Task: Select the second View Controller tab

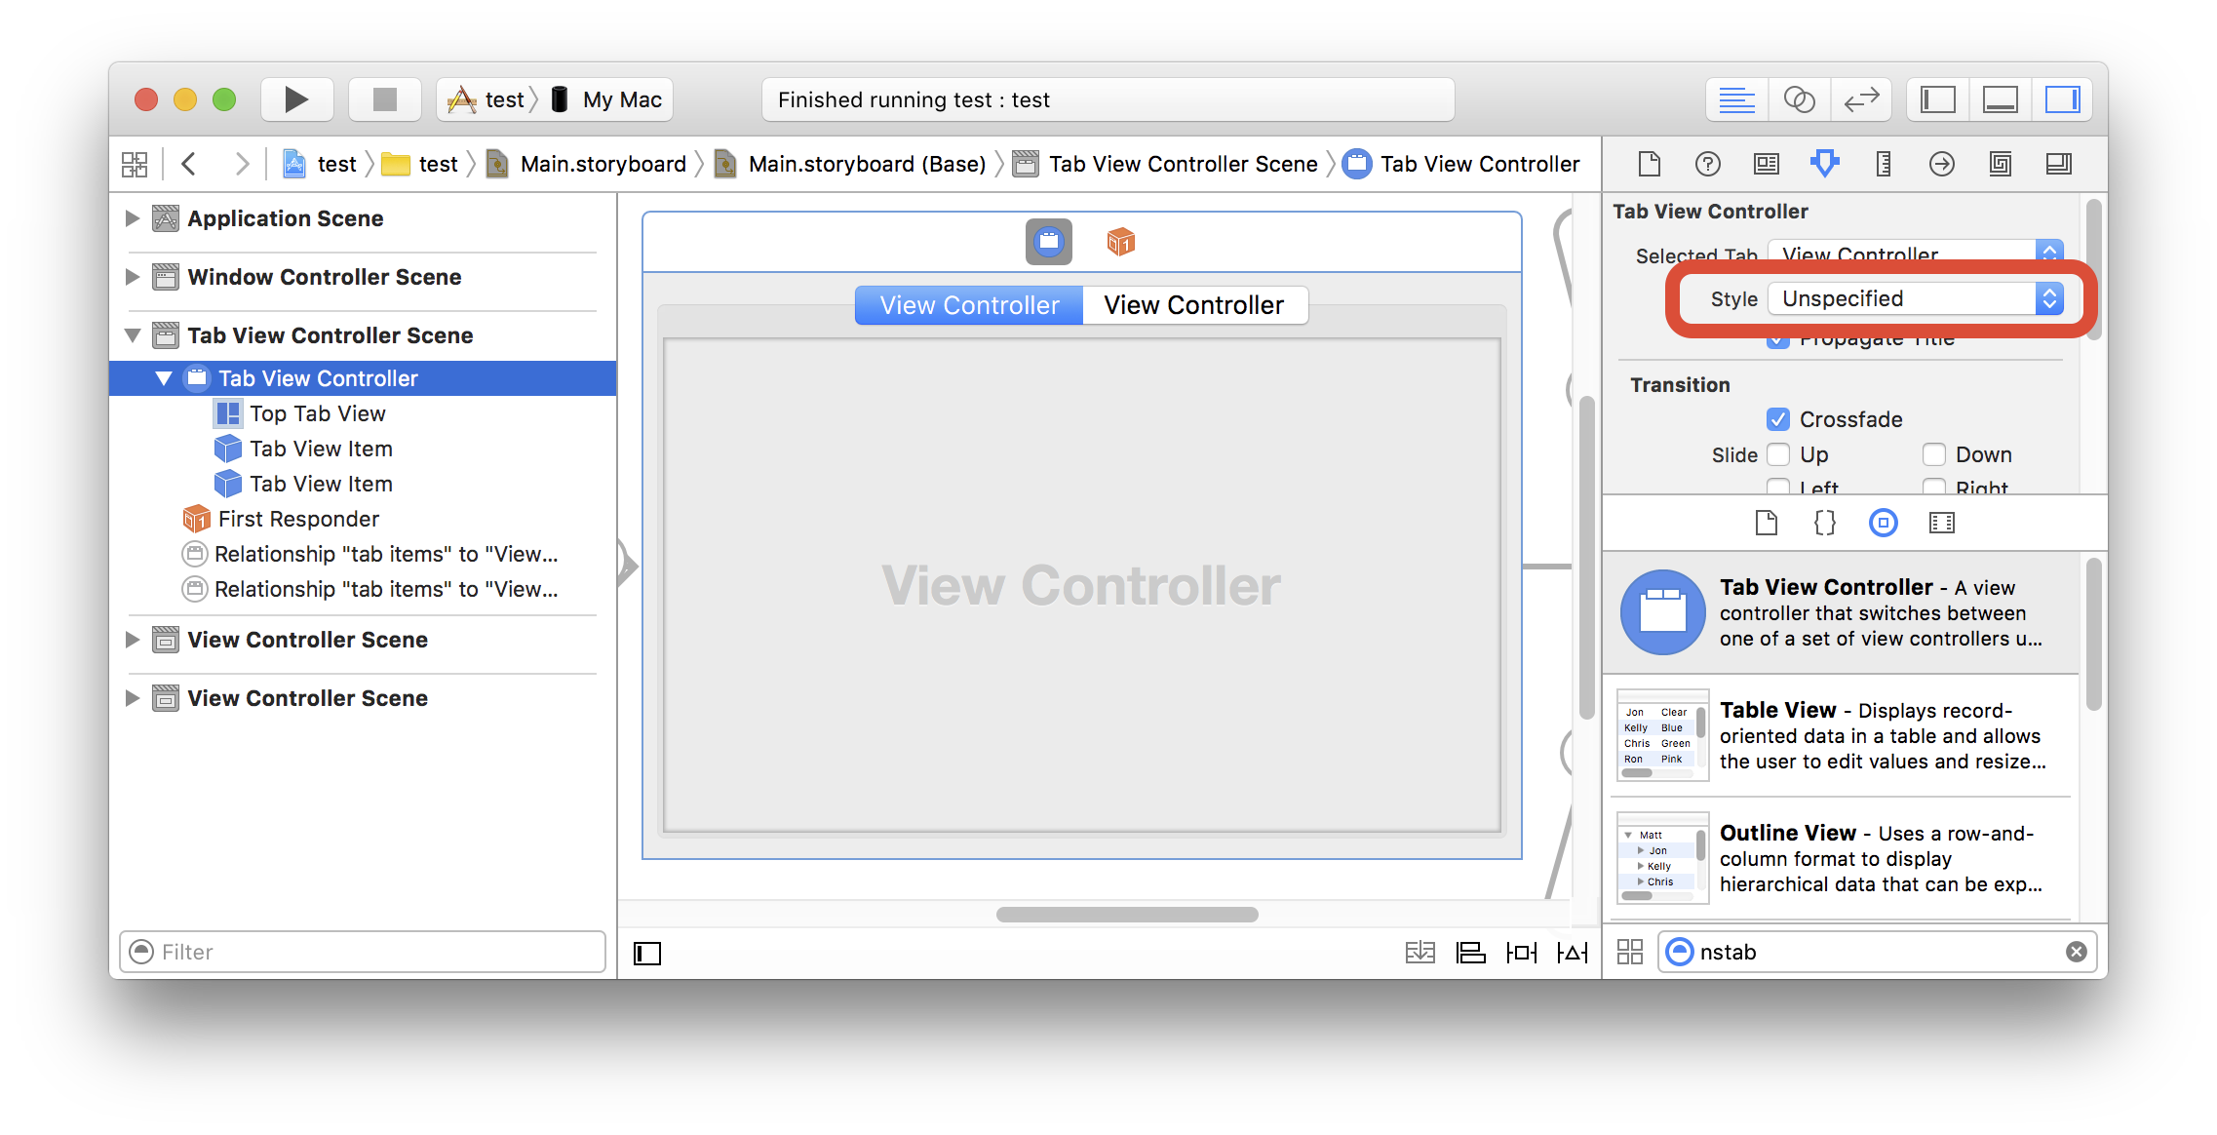Action: pyautogui.click(x=1195, y=302)
